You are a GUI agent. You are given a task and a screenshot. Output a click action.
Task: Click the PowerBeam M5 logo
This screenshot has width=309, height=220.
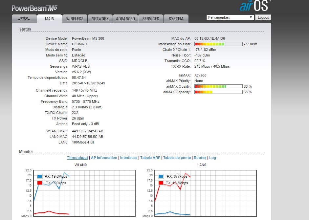pyautogui.click(x=34, y=8)
